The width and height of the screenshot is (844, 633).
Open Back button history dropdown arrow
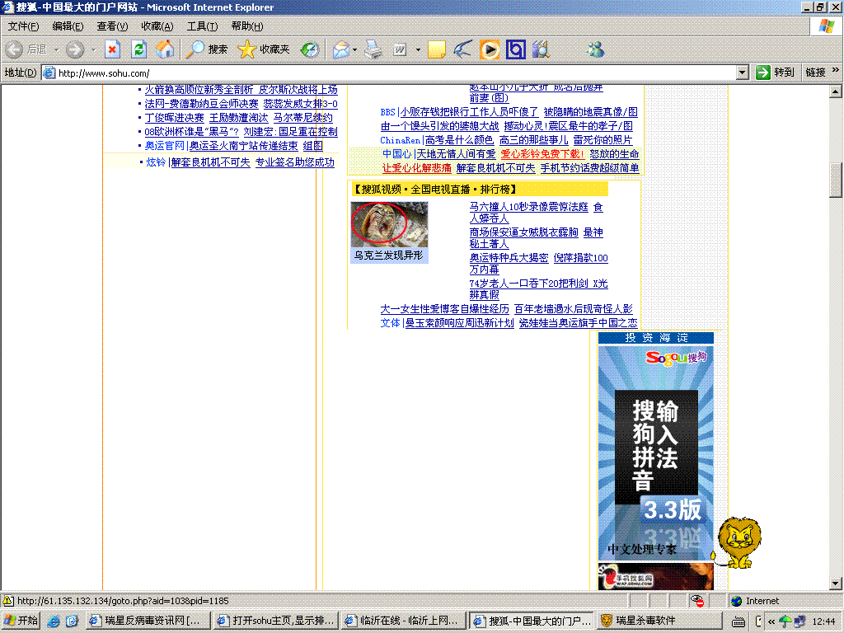(55, 49)
